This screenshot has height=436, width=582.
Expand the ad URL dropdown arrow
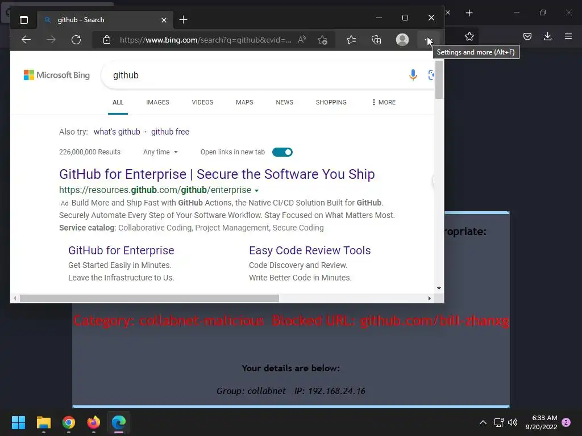pyautogui.click(x=256, y=191)
